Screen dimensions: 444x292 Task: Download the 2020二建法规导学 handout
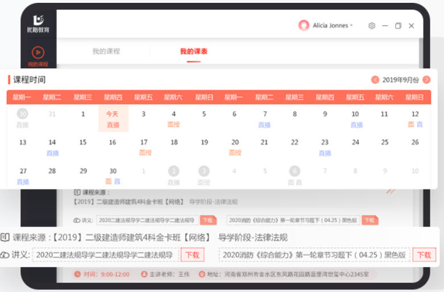[x=192, y=255]
